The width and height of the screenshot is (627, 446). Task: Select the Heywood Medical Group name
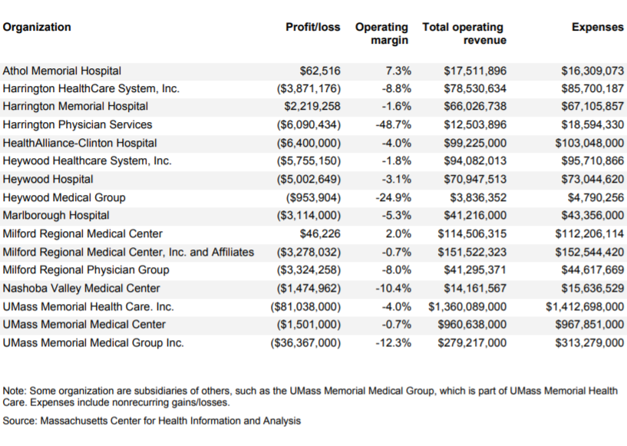pyautogui.click(x=64, y=197)
